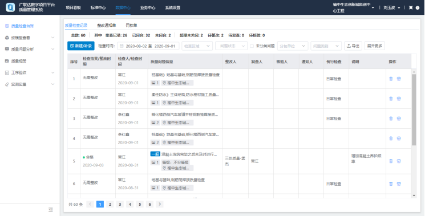This screenshot has height=216, width=425.
Task: Open the 业务中心 top menu
Action: pos(148,7)
